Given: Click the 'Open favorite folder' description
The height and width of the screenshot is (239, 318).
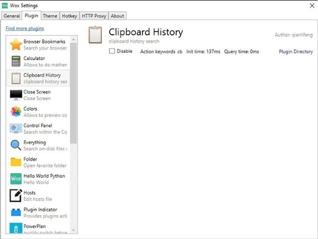Looking at the screenshot, I should click(45, 165).
